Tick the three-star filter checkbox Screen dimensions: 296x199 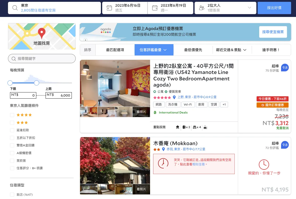pyautogui.click(x=12, y=123)
